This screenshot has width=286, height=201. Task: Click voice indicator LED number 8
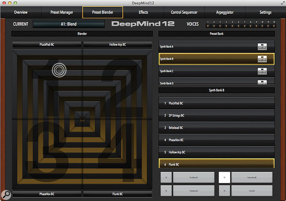click(250, 26)
